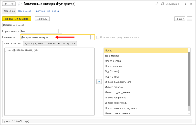Select Номер связанного документа item
The width and height of the screenshot is (196, 125).
(x=146, y=108)
